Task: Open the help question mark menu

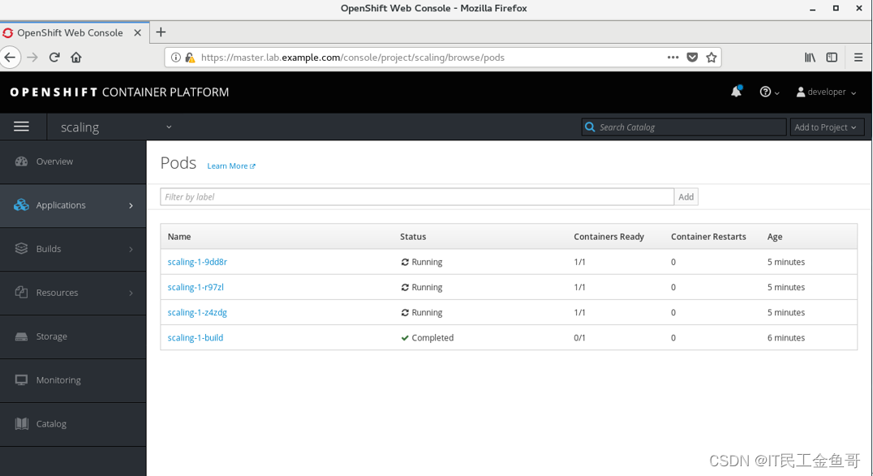Action: [769, 92]
